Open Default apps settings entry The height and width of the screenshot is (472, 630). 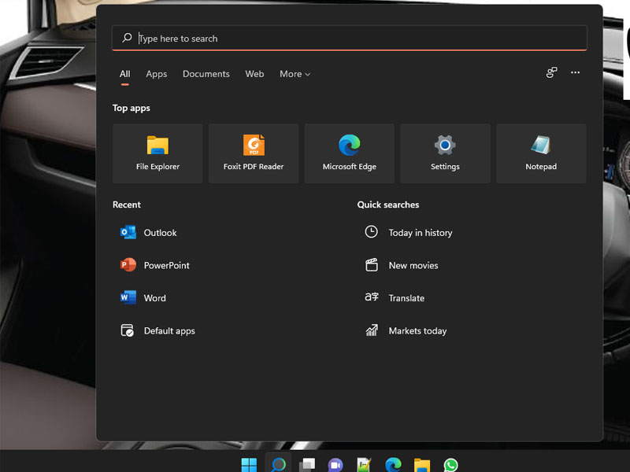(x=158, y=330)
